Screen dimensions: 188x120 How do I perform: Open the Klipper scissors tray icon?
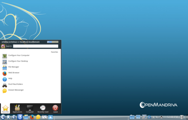tap(153, 117)
